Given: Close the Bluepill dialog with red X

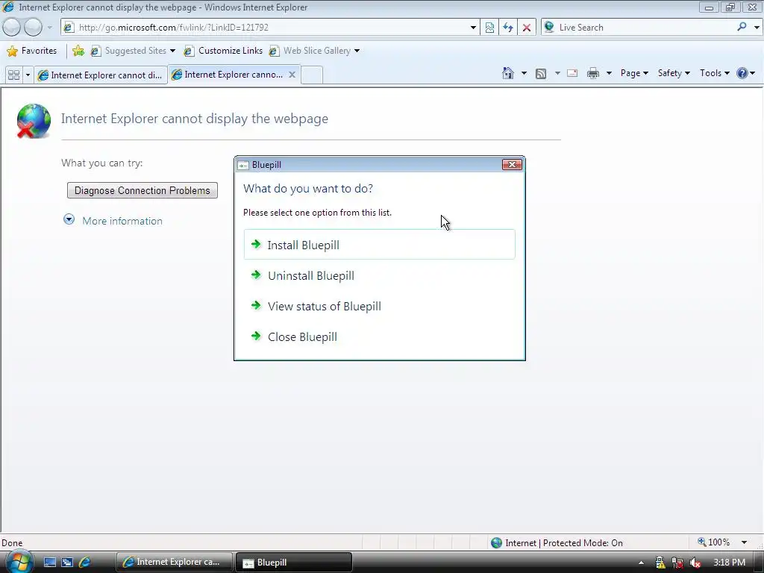Looking at the screenshot, I should (x=512, y=165).
